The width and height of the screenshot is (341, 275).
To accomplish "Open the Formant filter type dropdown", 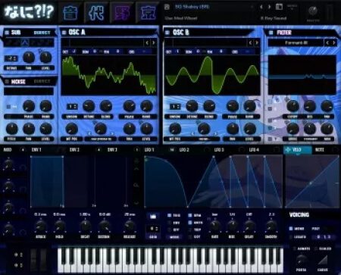I will pyautogui.click(x=296, y=42).
